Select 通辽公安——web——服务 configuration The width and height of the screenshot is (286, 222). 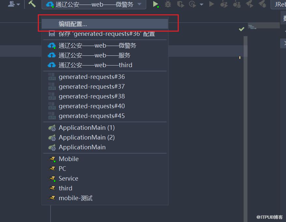click(x=105, y=55)
